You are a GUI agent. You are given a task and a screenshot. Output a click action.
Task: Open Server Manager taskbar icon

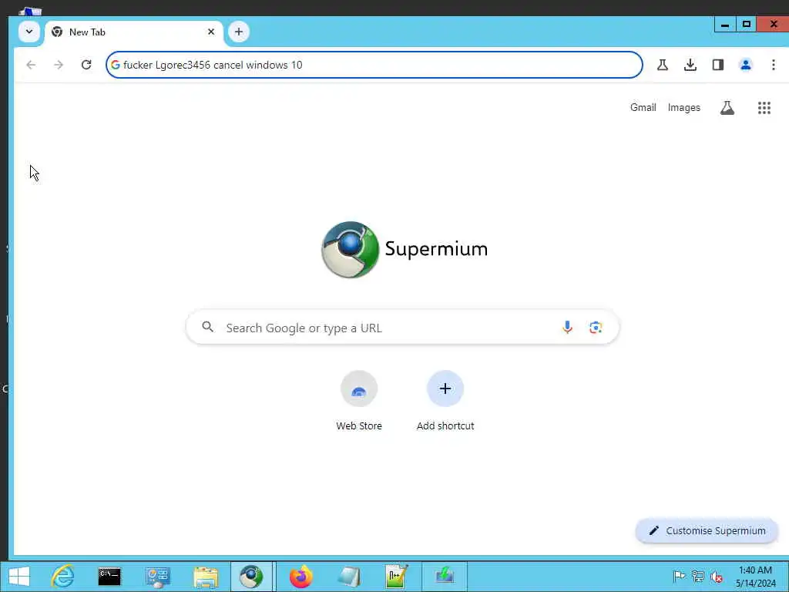pos(157,577)
